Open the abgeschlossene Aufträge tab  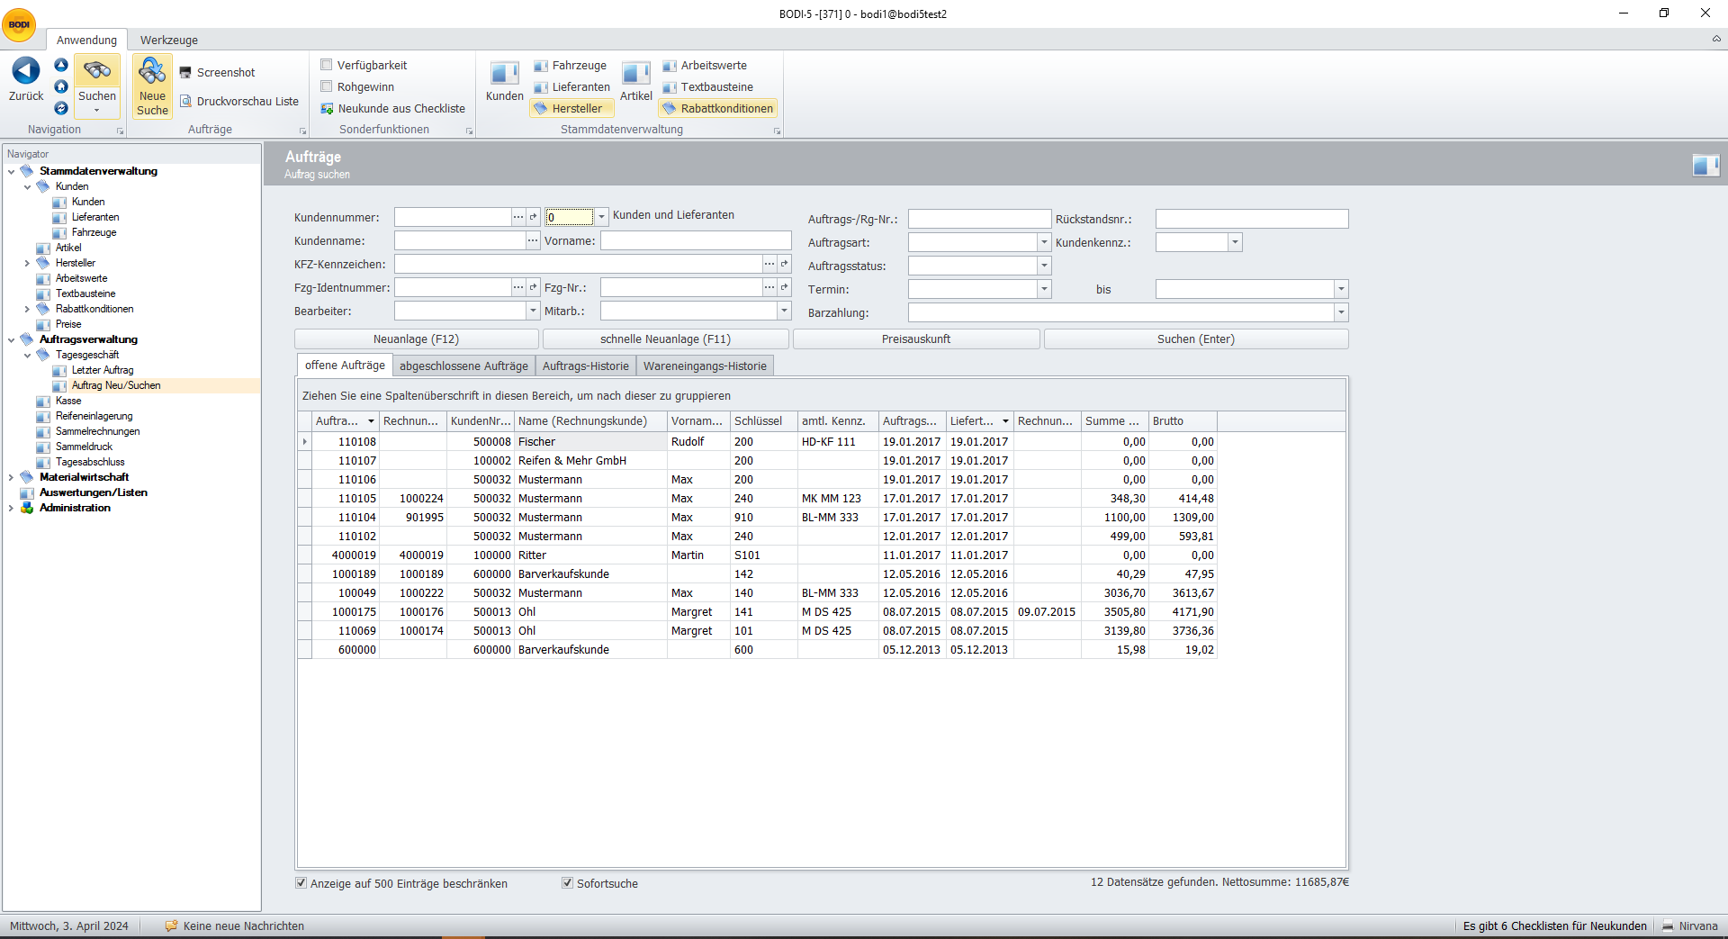[x=463, y=366]
